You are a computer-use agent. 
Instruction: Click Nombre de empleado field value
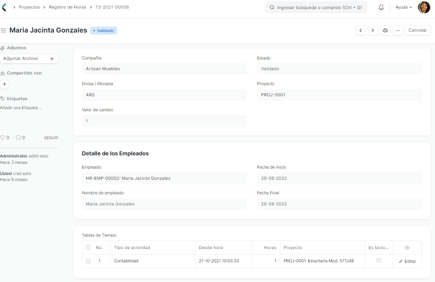pyautogui.click(x=164, y=204)
